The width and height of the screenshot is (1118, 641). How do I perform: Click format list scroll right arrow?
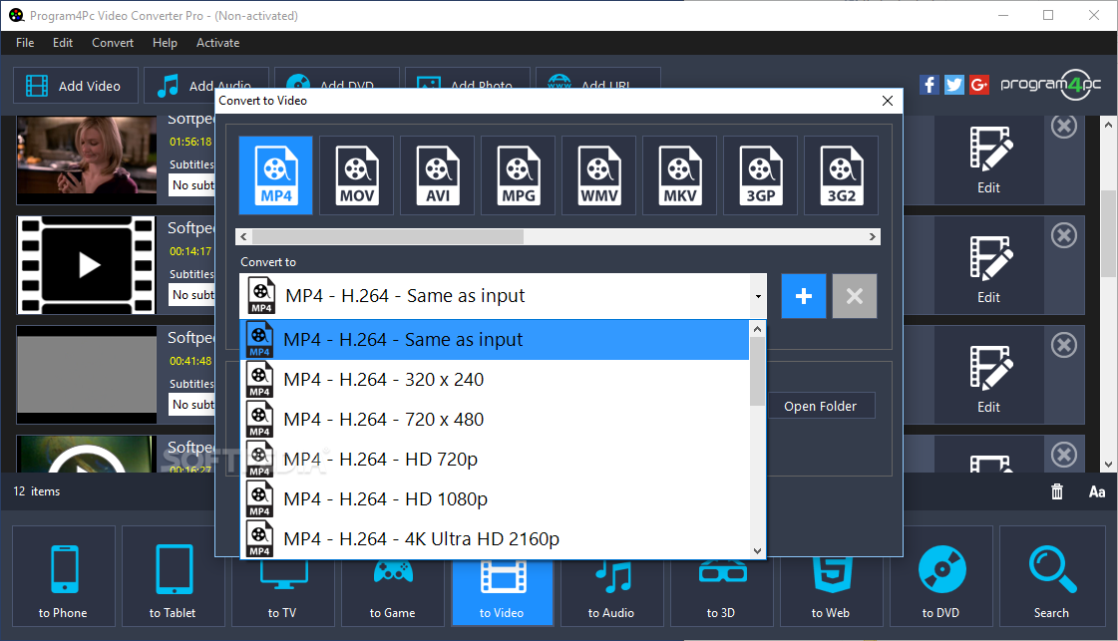[872, 236]
